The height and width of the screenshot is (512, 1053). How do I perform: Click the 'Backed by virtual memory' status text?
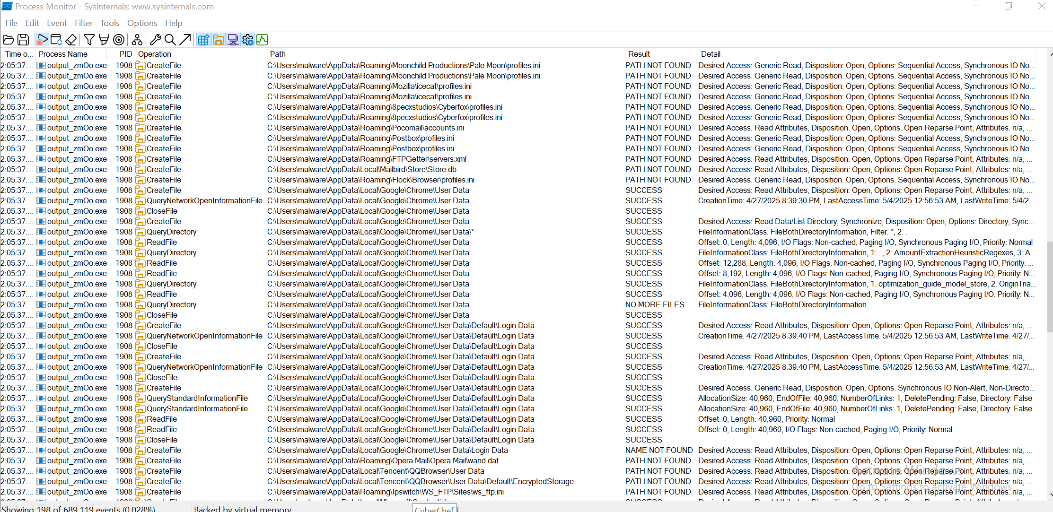243,509
